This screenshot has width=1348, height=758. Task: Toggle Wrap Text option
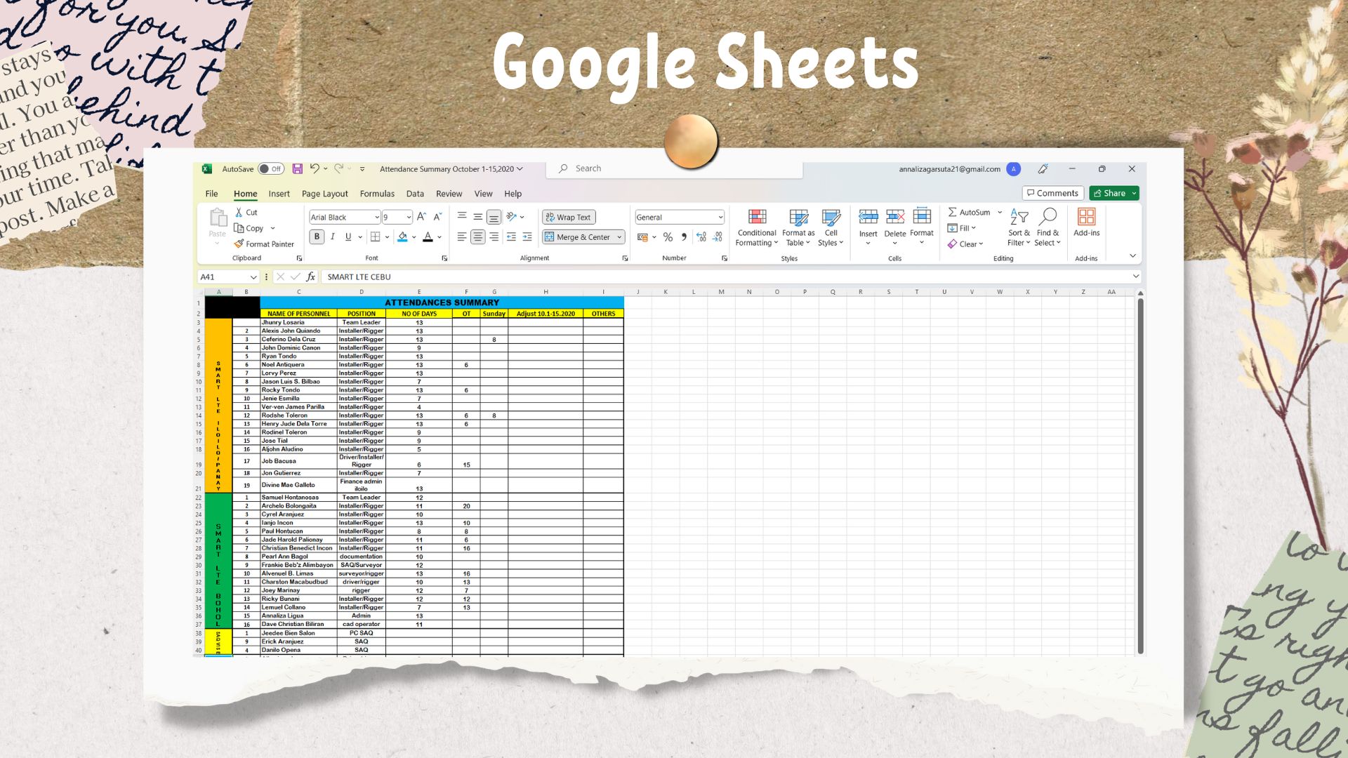pos(569,218)
